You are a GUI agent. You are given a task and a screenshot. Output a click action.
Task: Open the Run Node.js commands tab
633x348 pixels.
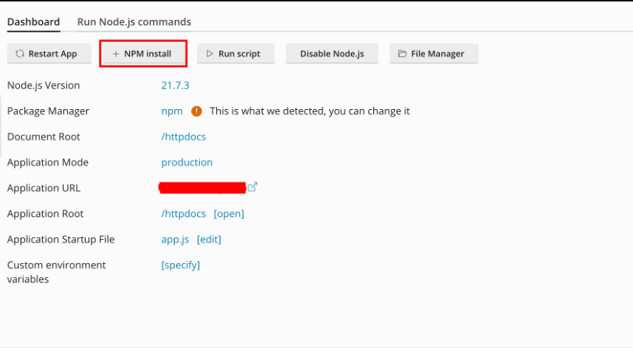pyautogui.click(x=134, y=22)
